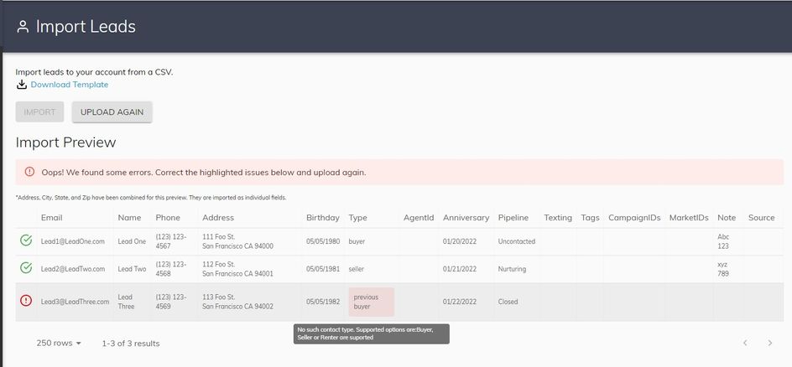The width and height of the screenshot is (792, 367).
Task: Sort by the Email column header
Action: pos(52,218)
